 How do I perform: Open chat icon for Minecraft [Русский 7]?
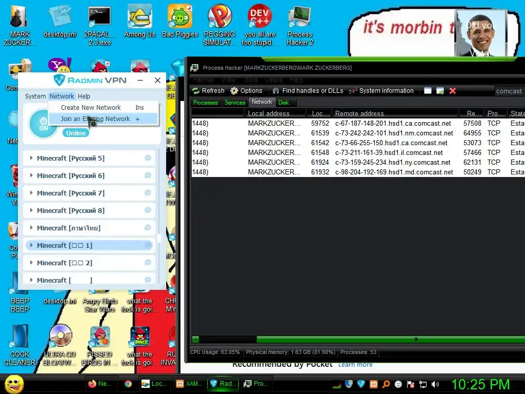[x=148, y=193]
